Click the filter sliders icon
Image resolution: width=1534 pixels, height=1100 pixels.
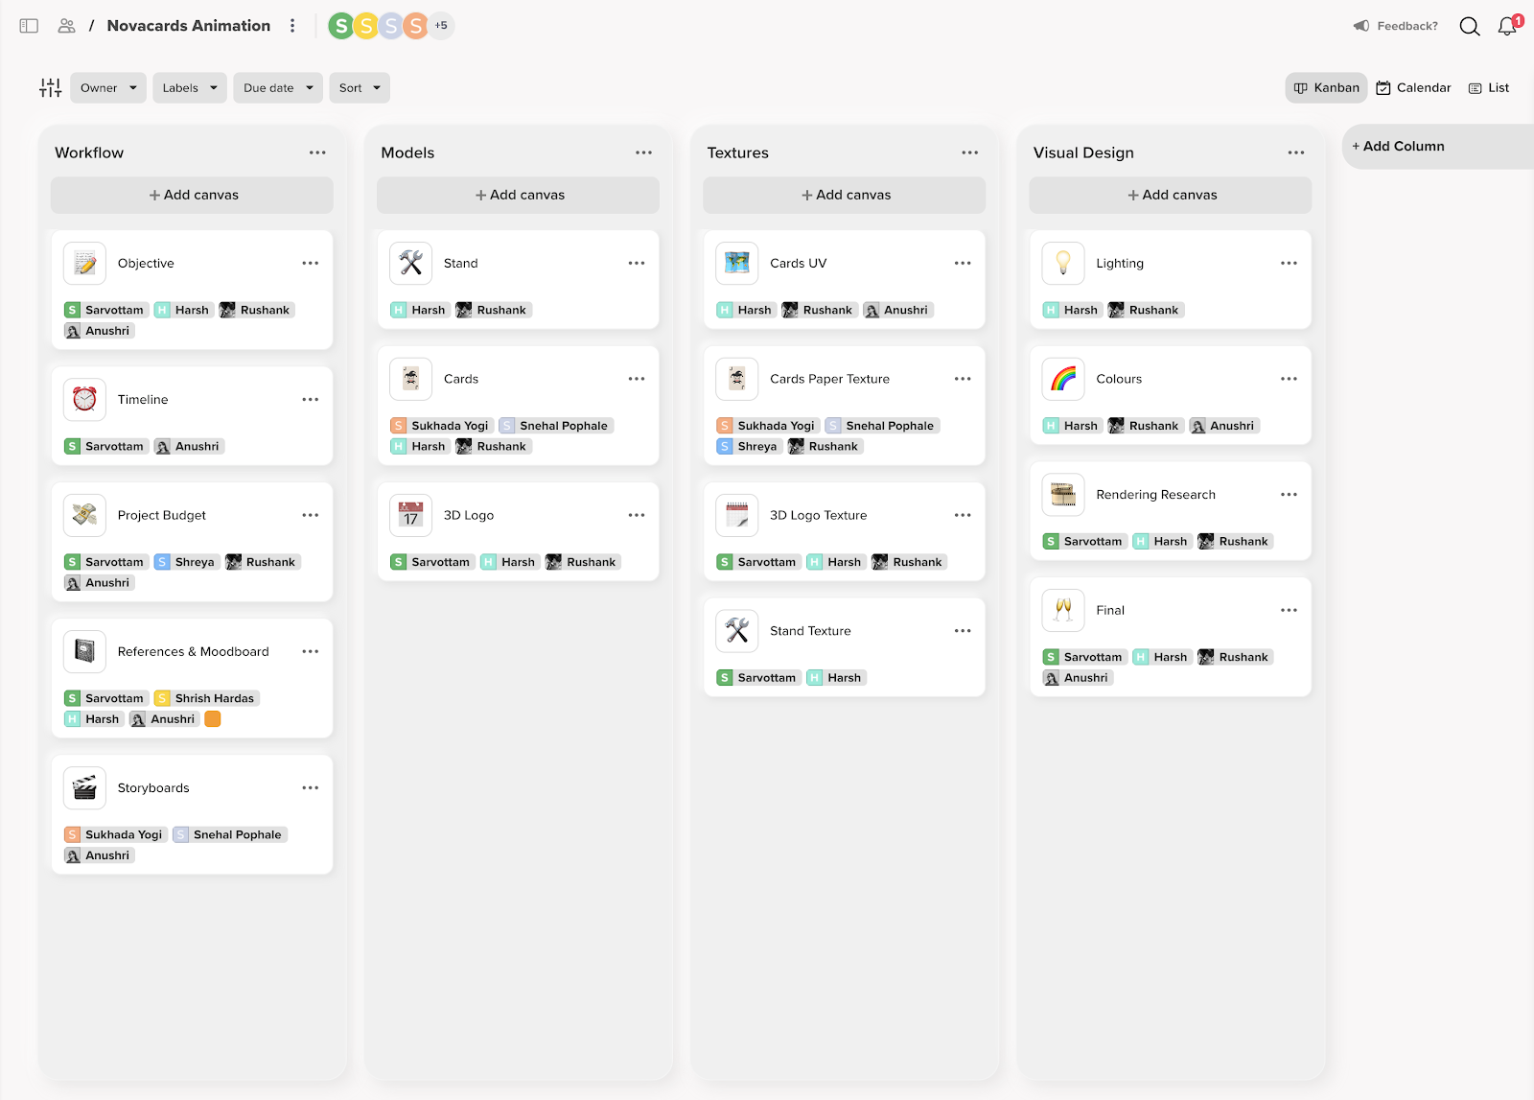pos(50,88)
